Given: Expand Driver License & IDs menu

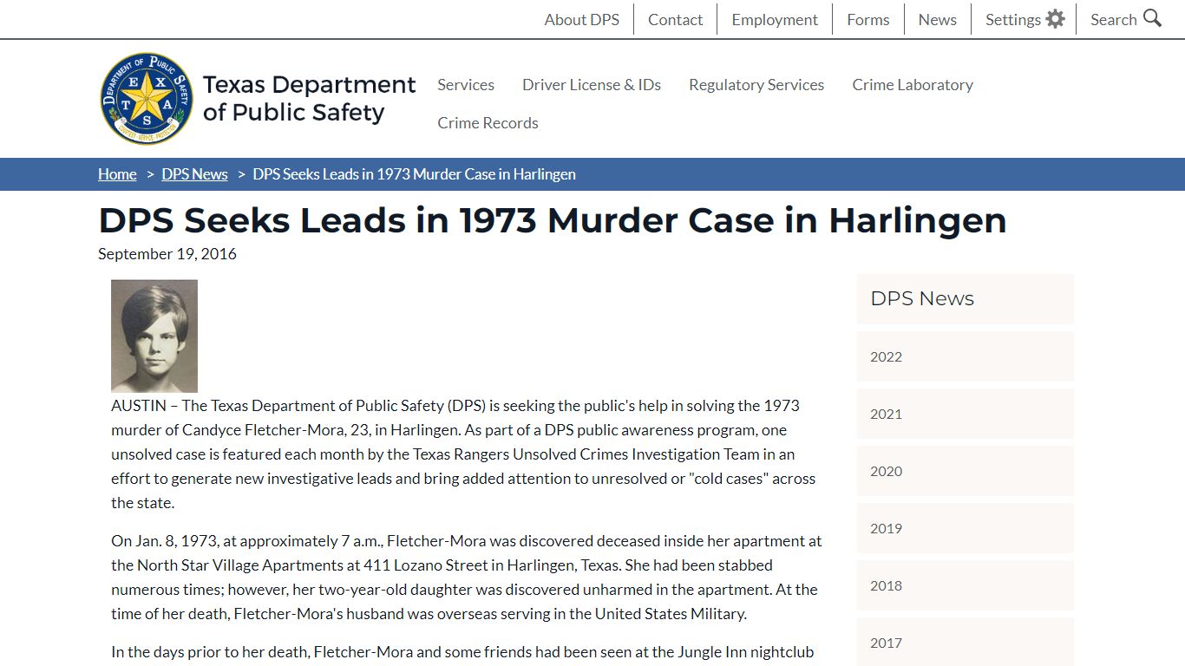Looking at the screenshot, I should 592,84.
